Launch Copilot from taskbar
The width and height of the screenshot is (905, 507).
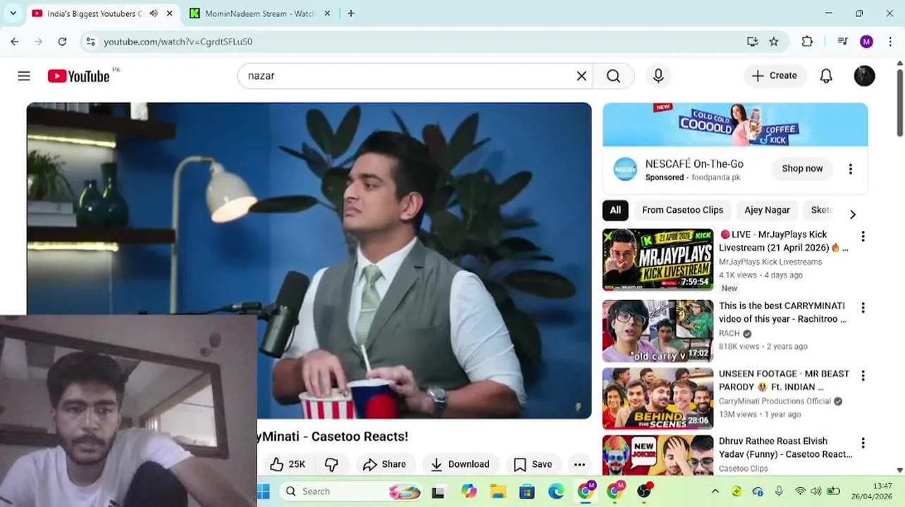[x=468, y=491]
